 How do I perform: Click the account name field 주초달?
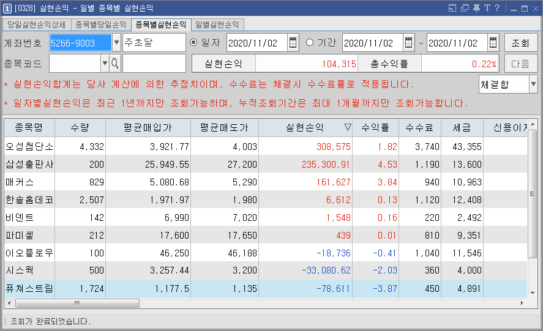click(x=154, y=43)
